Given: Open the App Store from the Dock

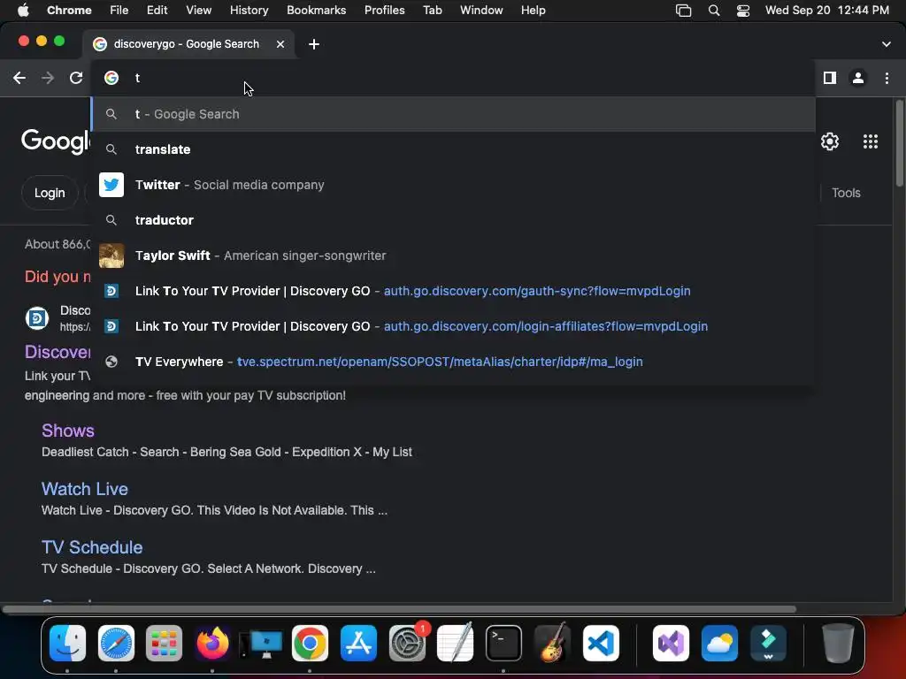Looking at the screenshot, I should click(x=358, y=644).
